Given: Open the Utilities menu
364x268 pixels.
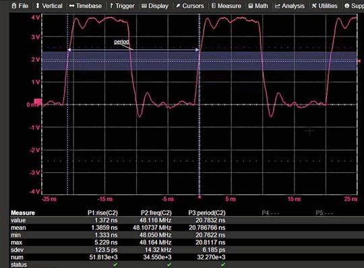Looking at the screenshot, I should [324, 6].
